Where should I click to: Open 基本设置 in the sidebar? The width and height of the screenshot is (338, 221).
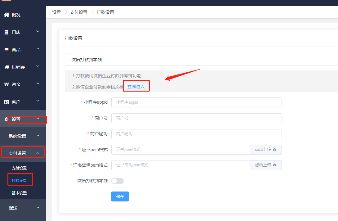[x=19, y=193]
